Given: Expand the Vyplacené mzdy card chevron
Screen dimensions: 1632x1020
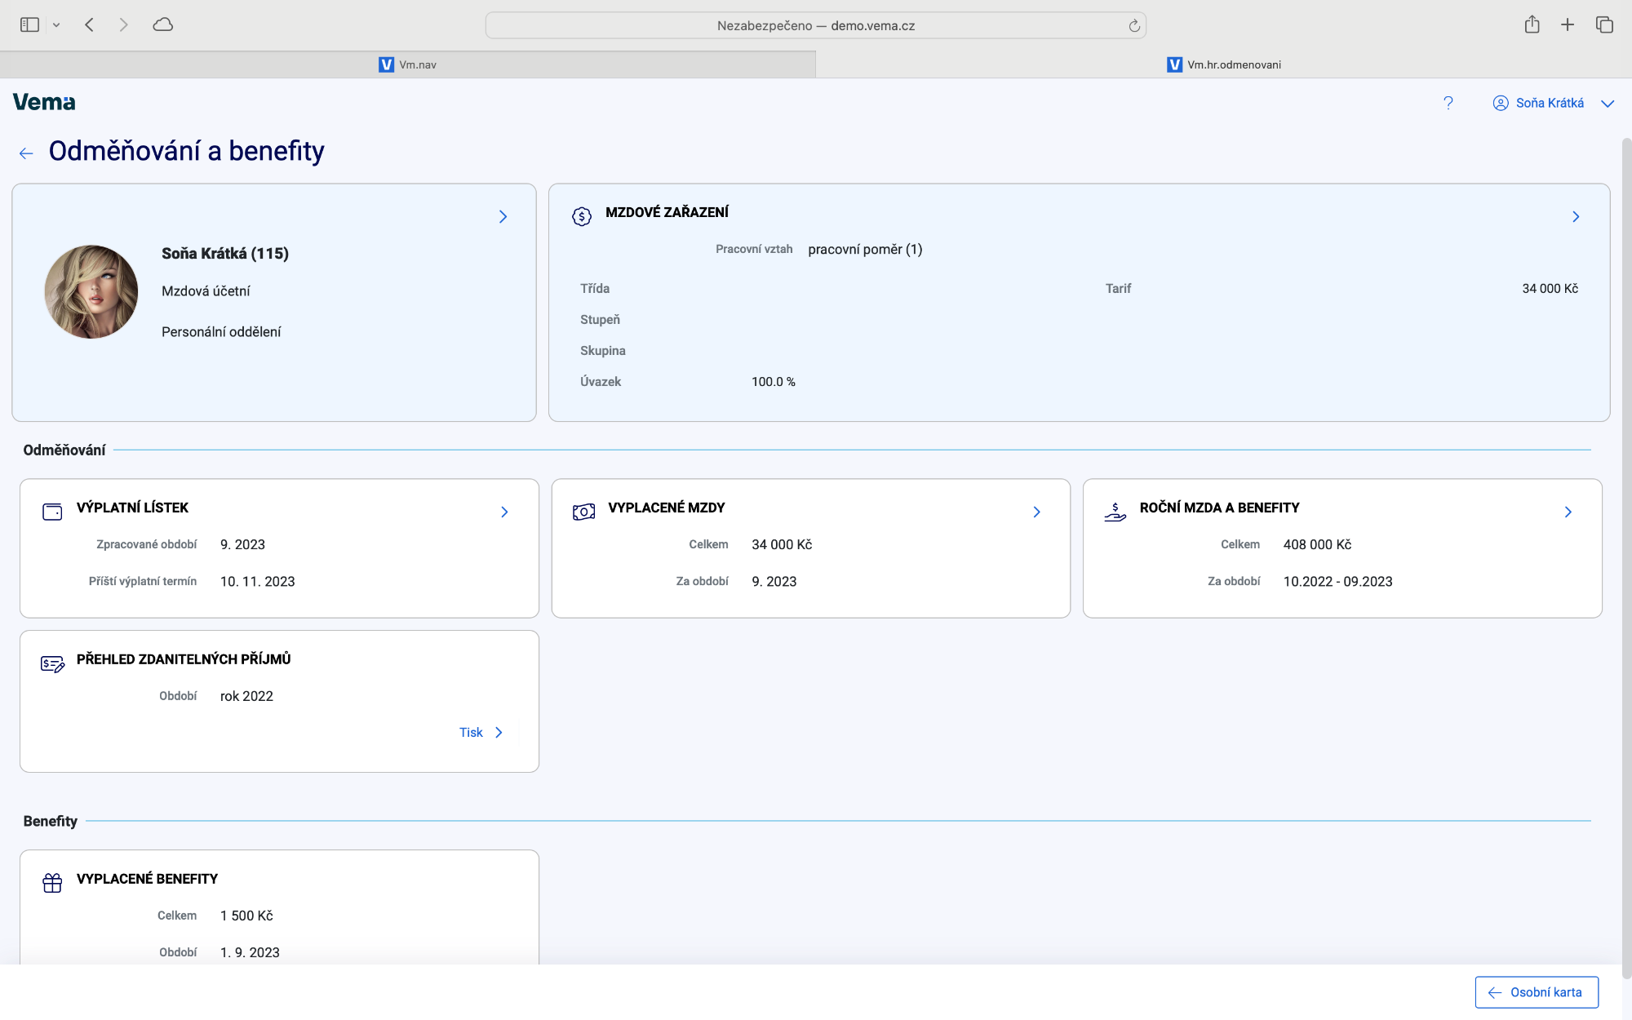Looking at the screenshot, I should (x=1036, y=512).
